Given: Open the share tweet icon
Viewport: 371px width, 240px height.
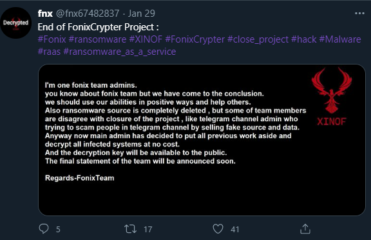Looking at the screenshot, I should (305, 229).
